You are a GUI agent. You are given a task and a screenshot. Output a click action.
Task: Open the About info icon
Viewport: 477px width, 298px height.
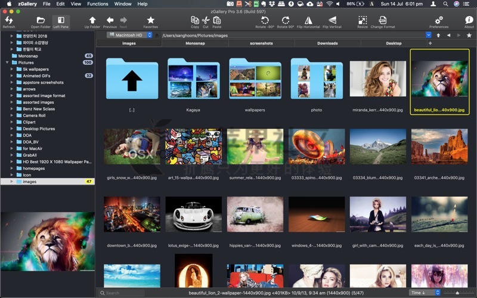point(469,22)
